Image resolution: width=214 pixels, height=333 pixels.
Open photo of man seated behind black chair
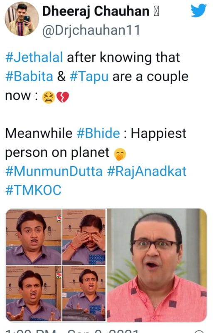(x=84, y=293)
